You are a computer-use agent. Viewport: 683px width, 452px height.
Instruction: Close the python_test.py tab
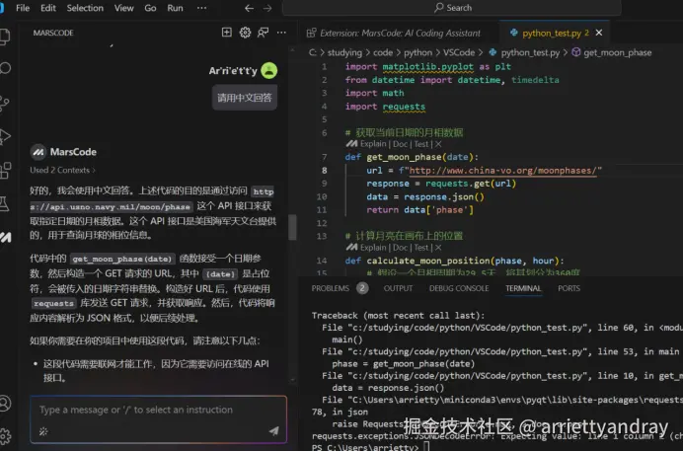click(599, 33)
